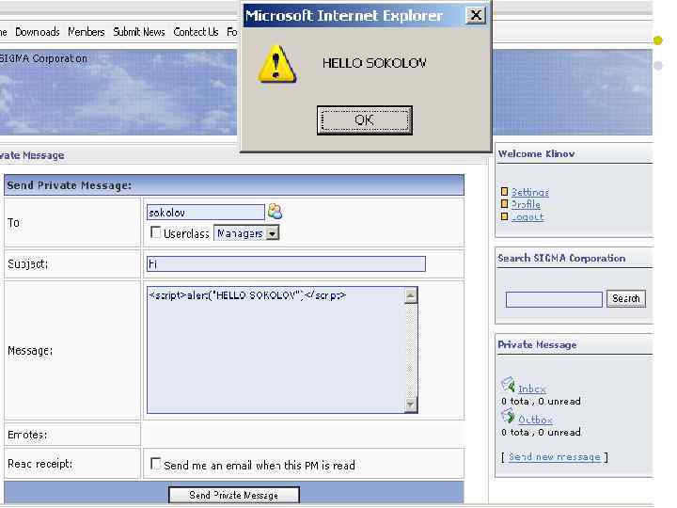Click the warning exclamation icon in dialog
This screenshot has width=677, height=508.
pos(276,64)
